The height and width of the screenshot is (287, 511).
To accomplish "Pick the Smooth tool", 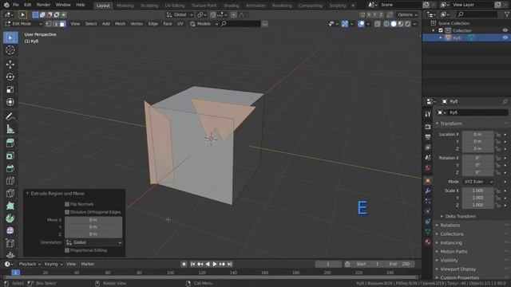I will [10, 230].
